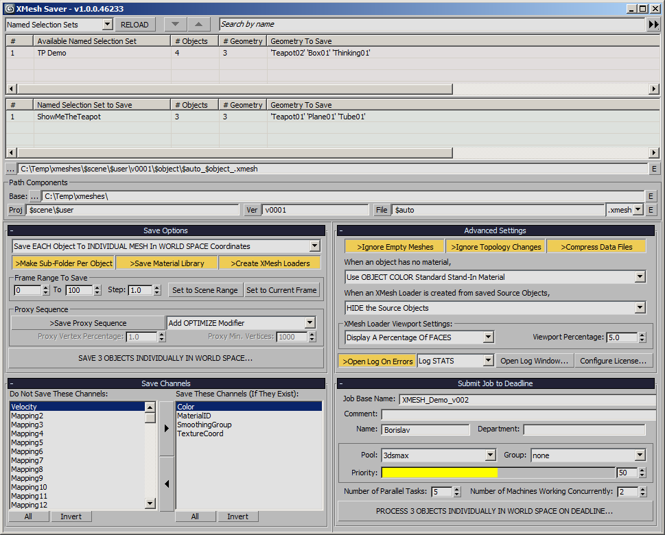The image size is (665, 535).
Task: Click Configure License button
Action: click(x=613, y=361)
